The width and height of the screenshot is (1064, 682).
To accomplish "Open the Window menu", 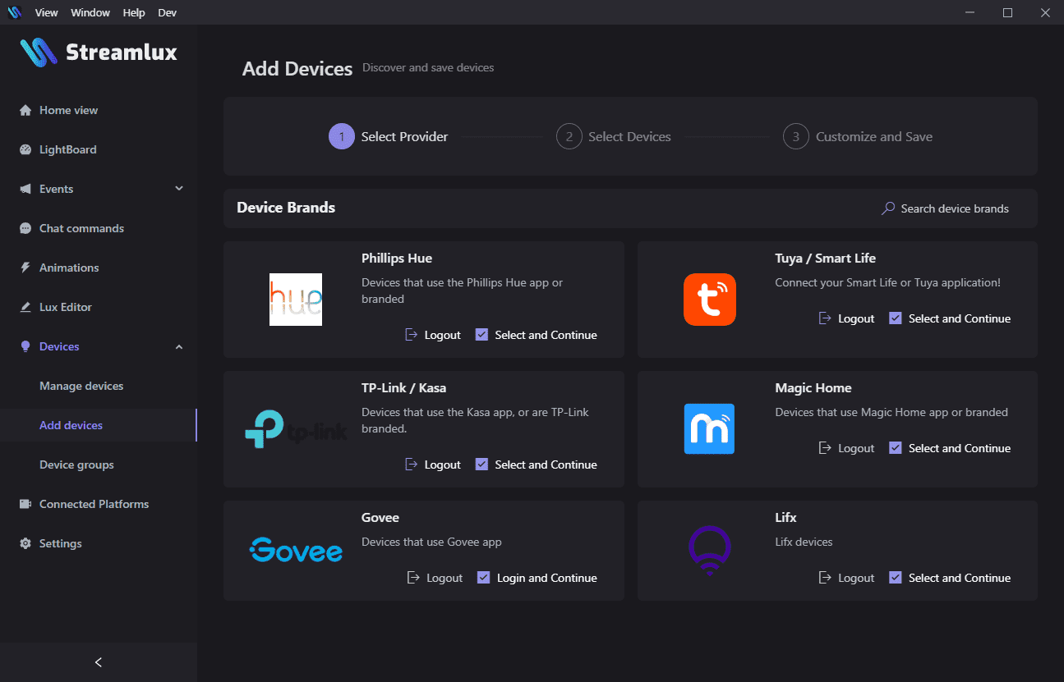I will tap(90, 12).
